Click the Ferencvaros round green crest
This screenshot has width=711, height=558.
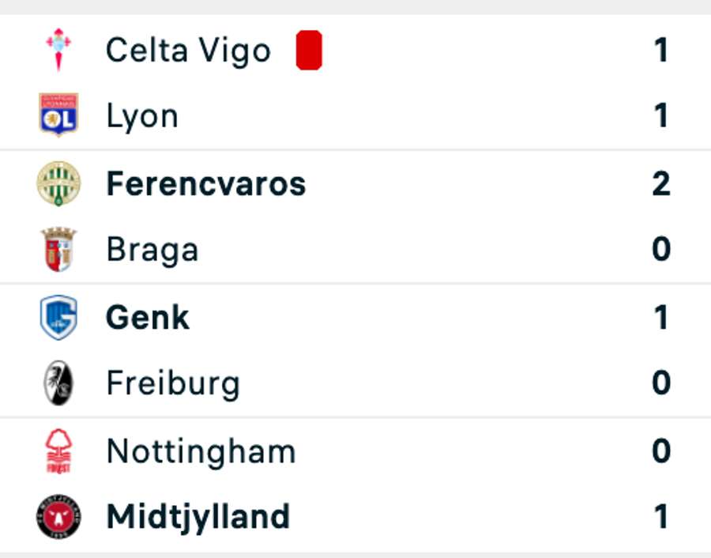click(x=58, y=183)
